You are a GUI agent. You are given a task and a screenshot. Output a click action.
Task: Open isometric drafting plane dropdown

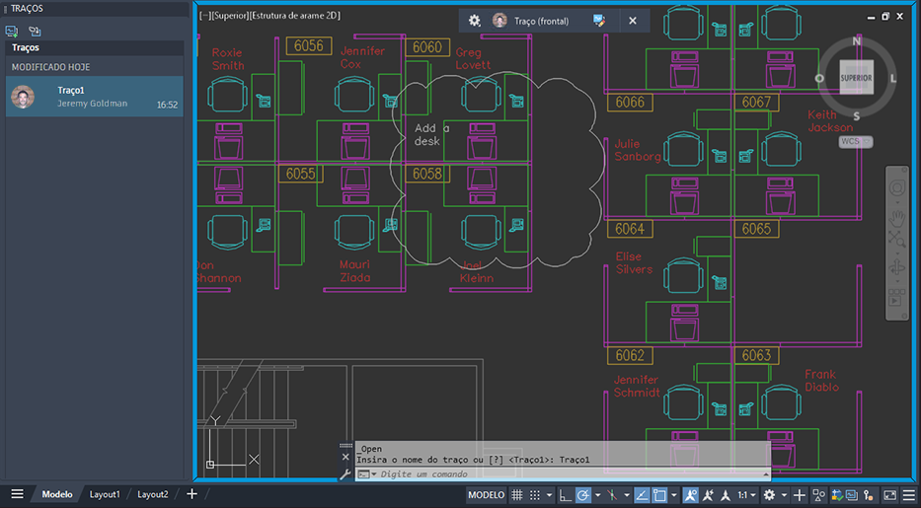[626, 495]
